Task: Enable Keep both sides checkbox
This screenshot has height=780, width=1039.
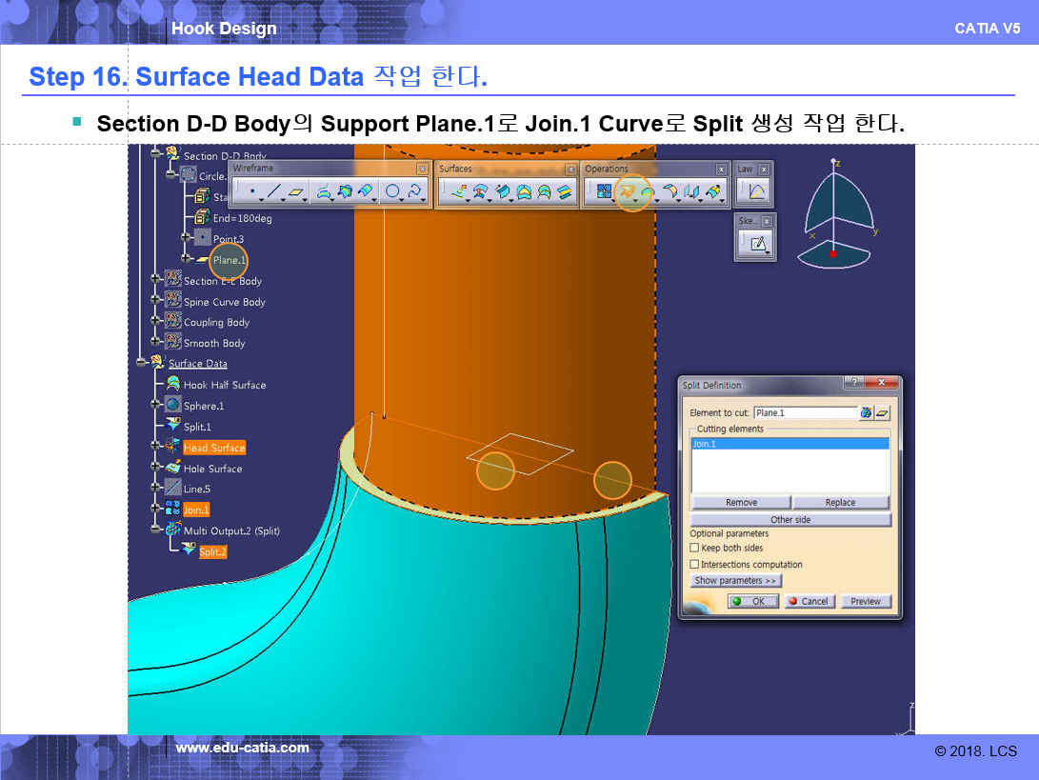Action: 694,549
